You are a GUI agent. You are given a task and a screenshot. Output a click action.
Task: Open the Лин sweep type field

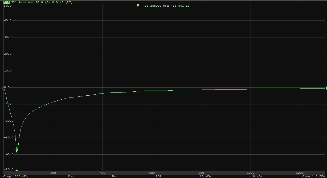tap(115, 176)
